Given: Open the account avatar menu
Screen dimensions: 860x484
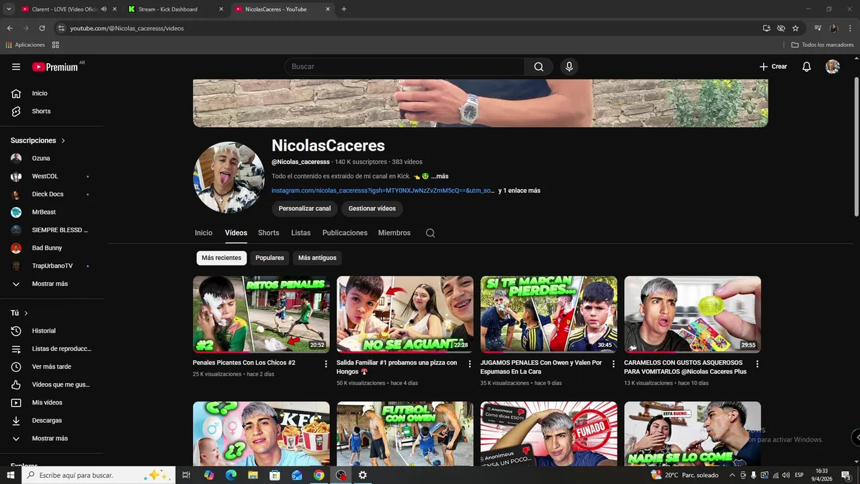Looking at the screenshot, I should (832, 67).
